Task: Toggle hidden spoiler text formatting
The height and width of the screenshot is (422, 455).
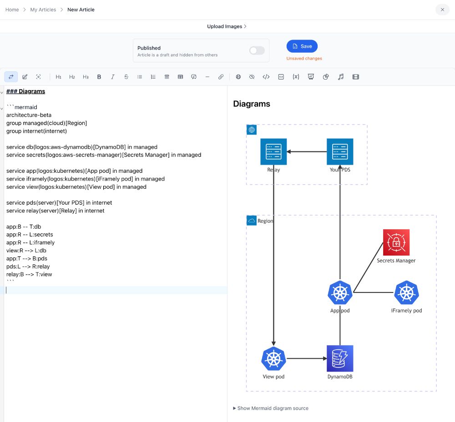Action: (252, 76)
